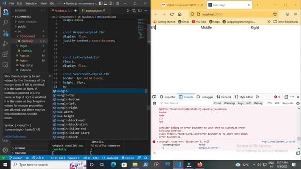The width and height of the screenshot is (301, 169).
Task: Collapse the Pages folder
Action: point(29,46)
